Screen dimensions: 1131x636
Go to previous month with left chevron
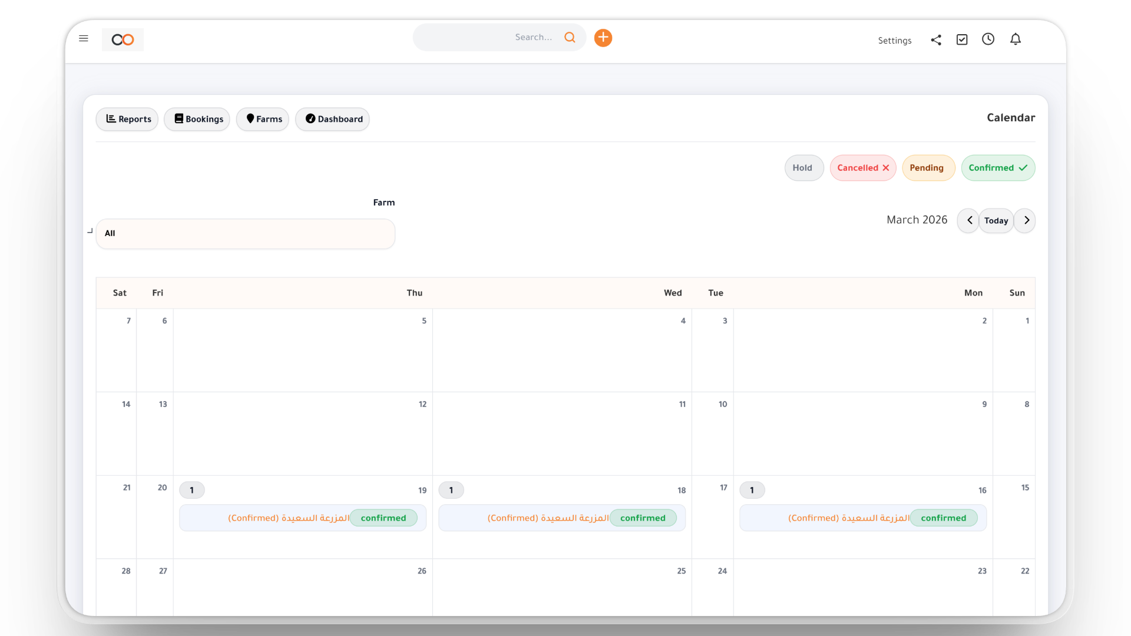968,220
